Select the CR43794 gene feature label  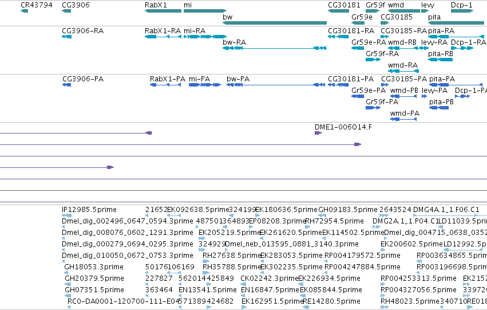tap(36, 5)
